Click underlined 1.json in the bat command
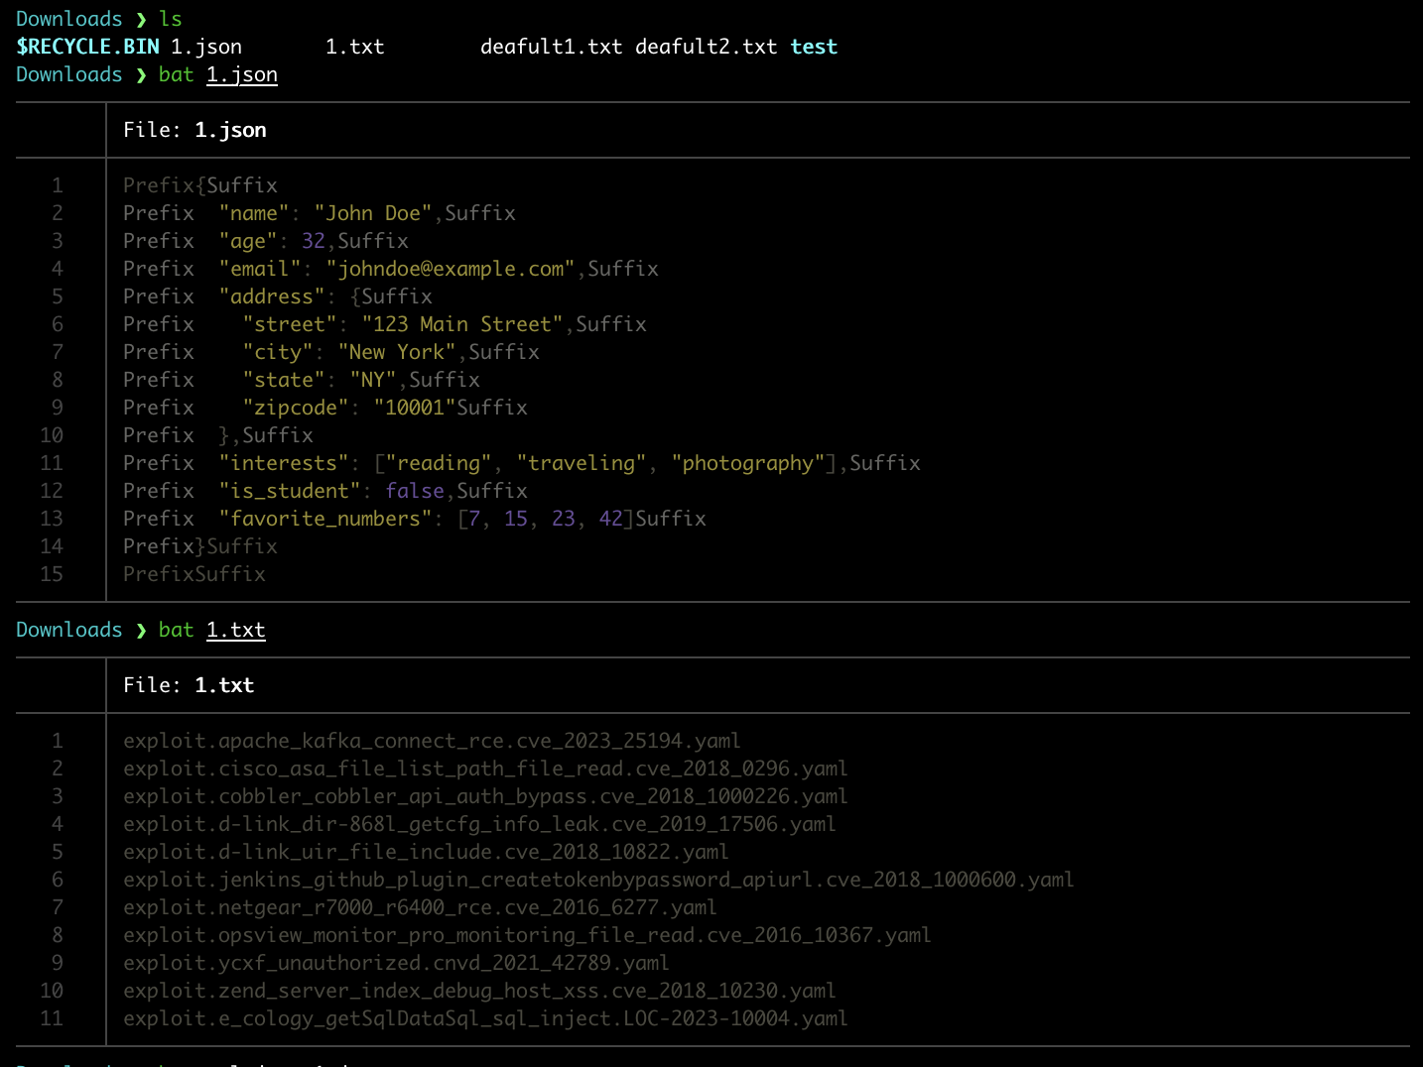The height and width of the screenshot is (1067, 1423). click(241, 74)
